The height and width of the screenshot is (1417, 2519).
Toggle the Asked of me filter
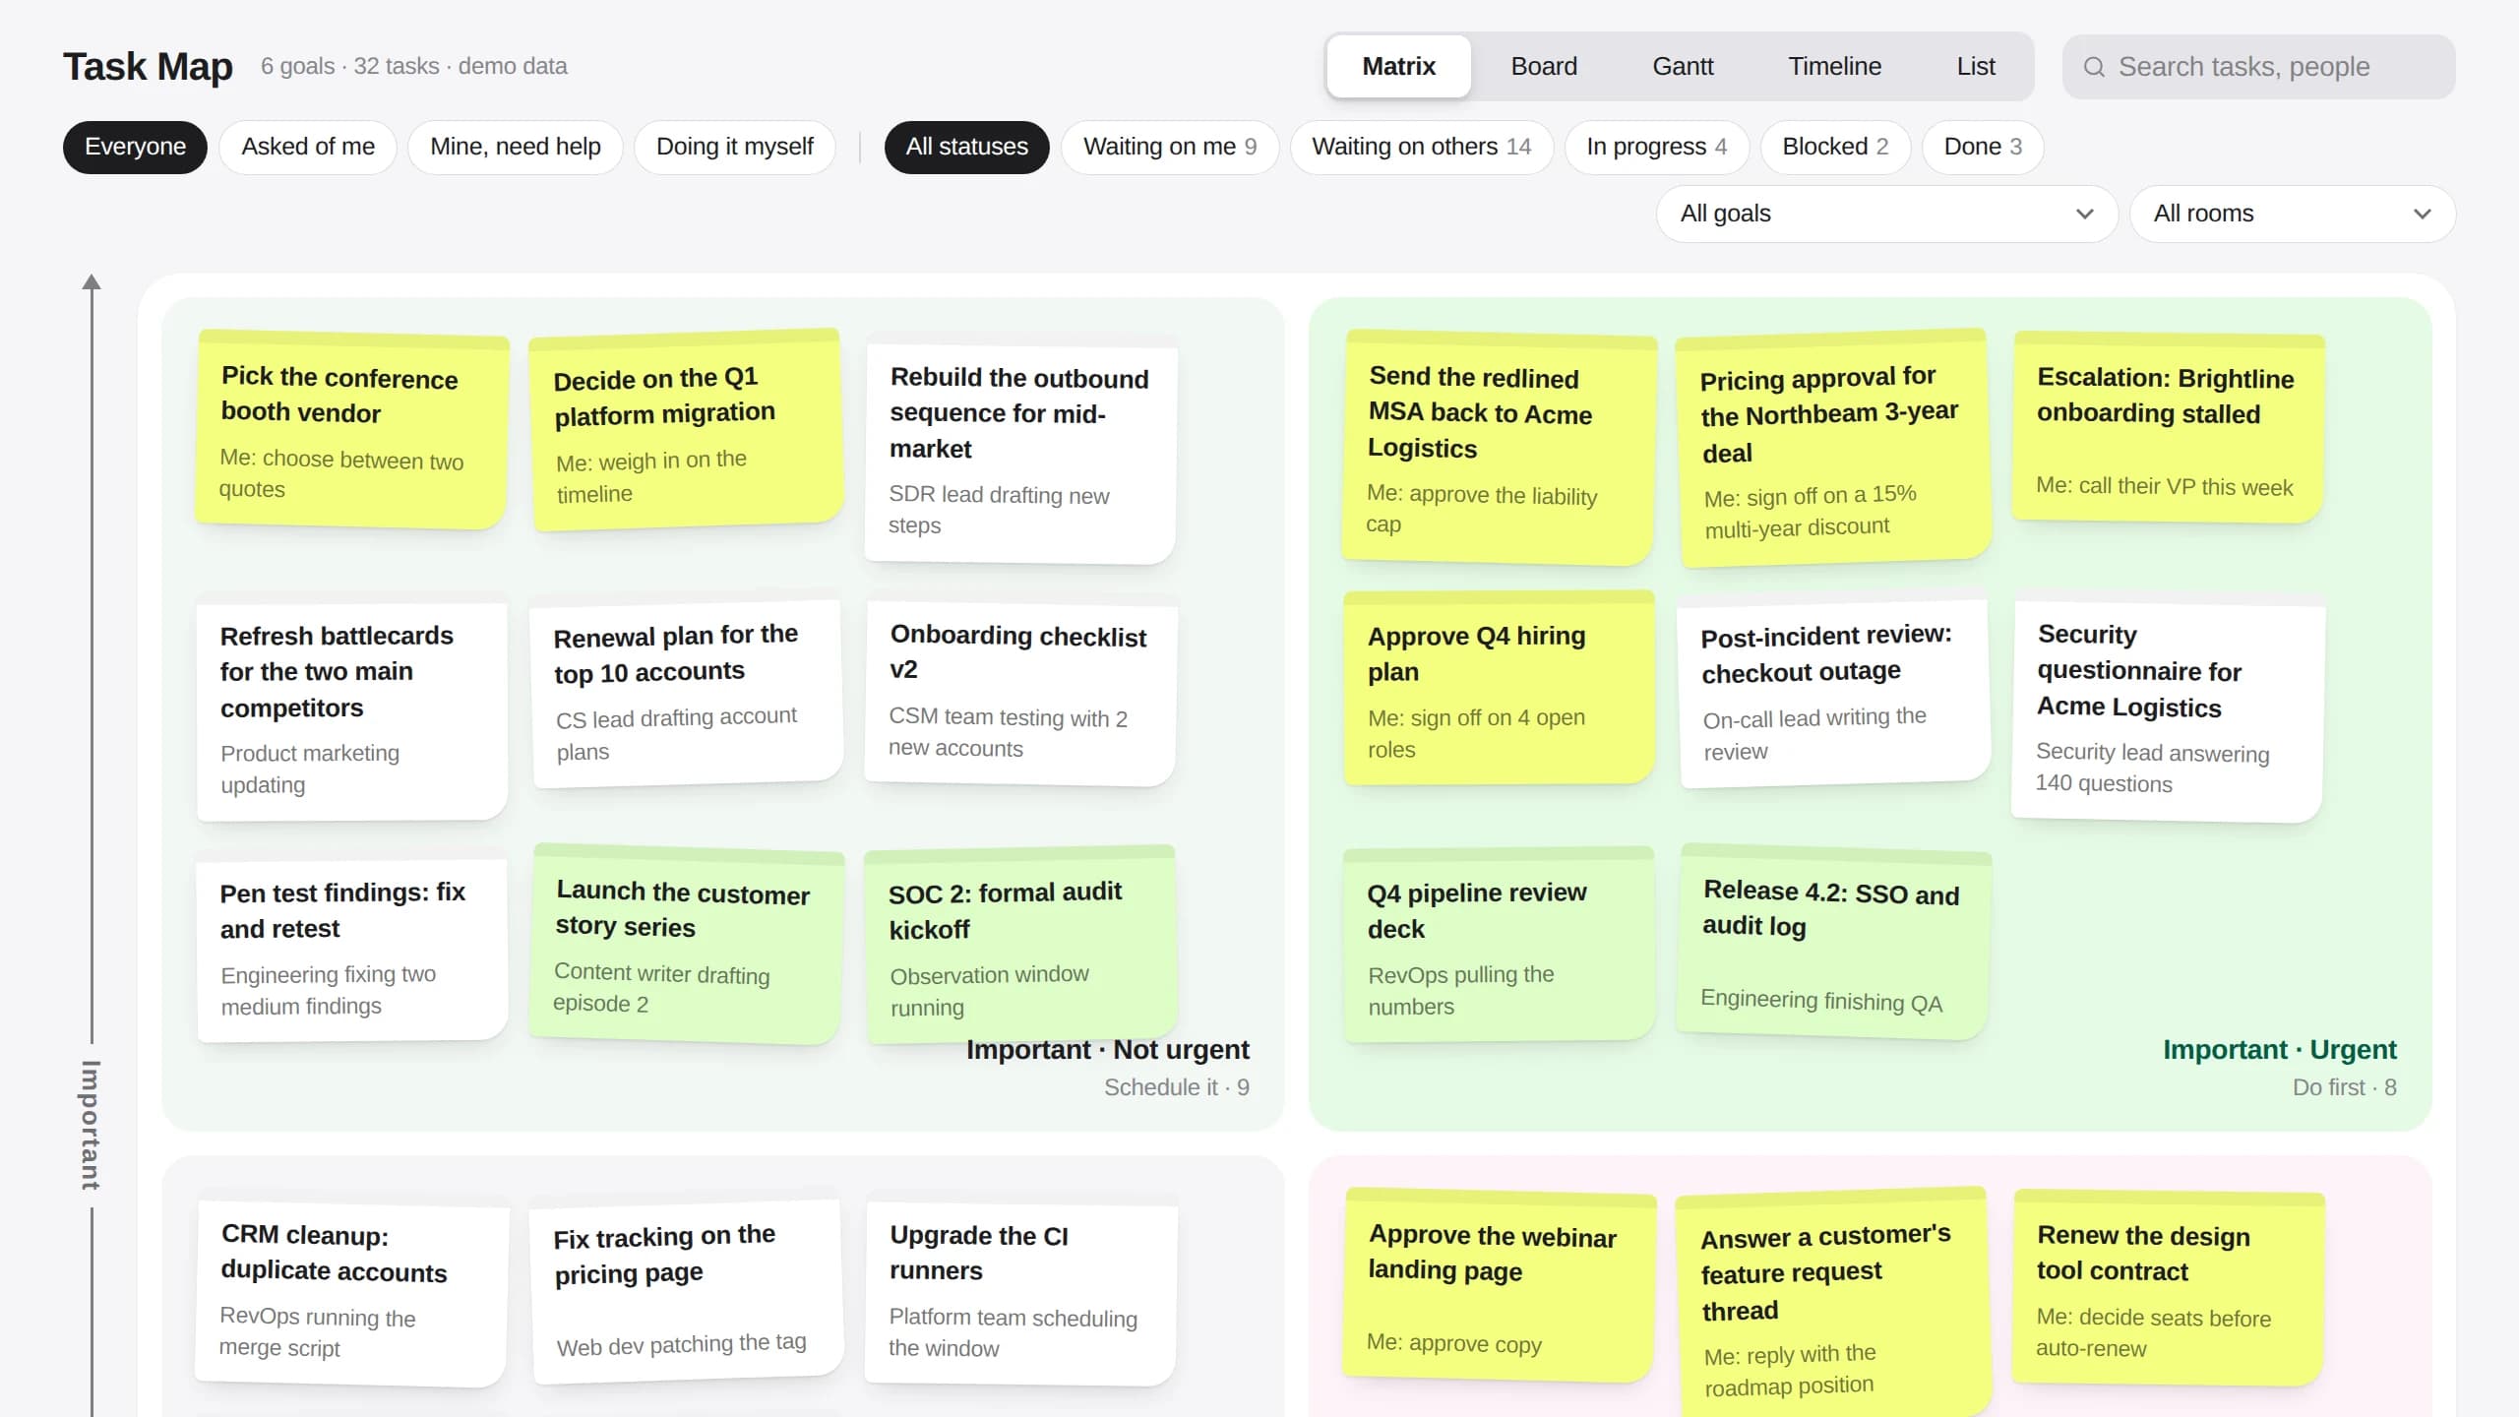click(x=308, y=147)
